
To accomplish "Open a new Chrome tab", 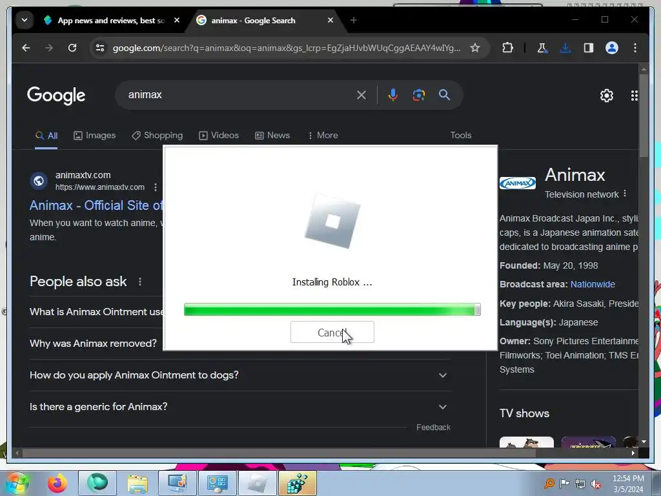I will (354, 20).
